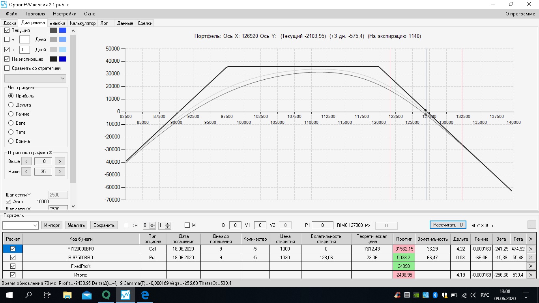Select the Вега radio button
This screenshot has height=303, width=539.
coord(11,123)
